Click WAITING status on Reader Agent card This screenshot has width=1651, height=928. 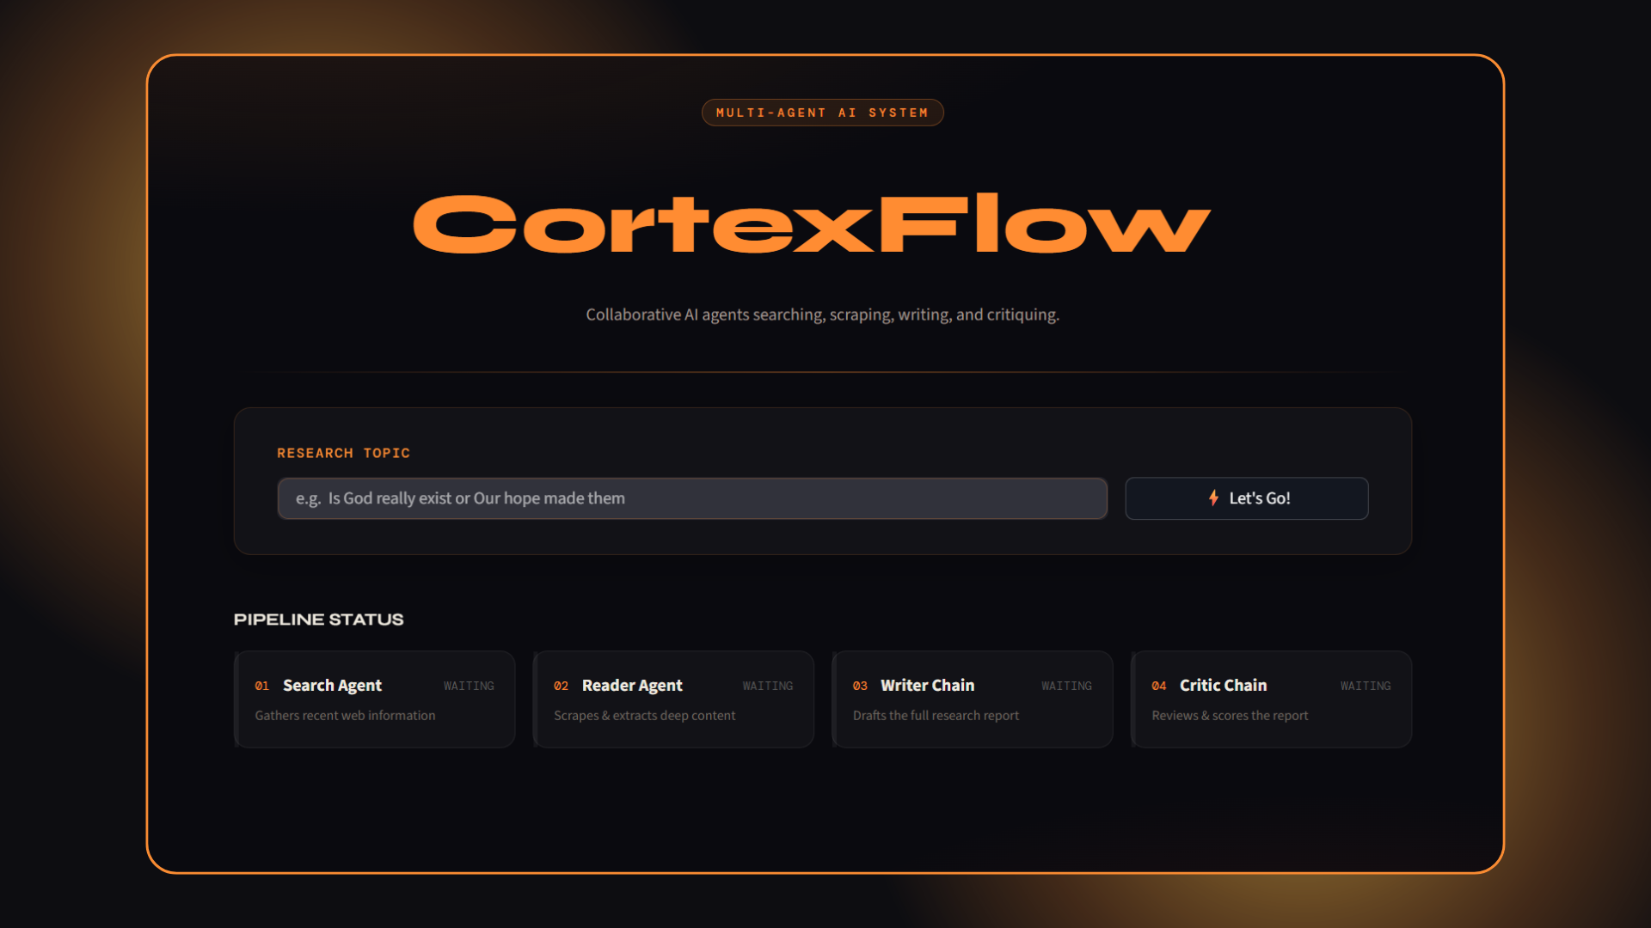click(768, 686)
